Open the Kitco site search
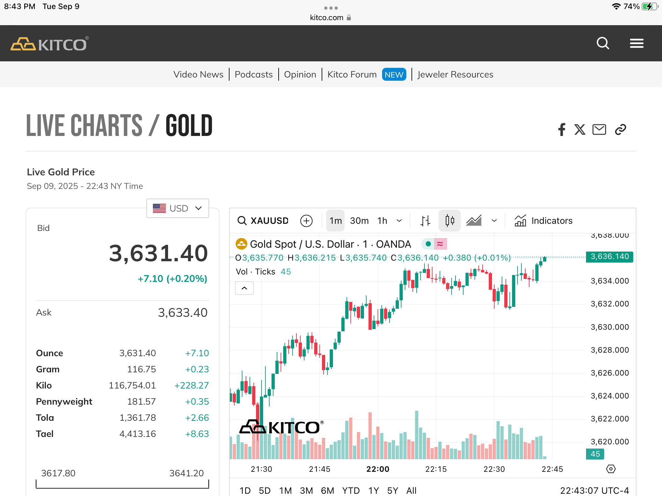 tap(603, 43)
